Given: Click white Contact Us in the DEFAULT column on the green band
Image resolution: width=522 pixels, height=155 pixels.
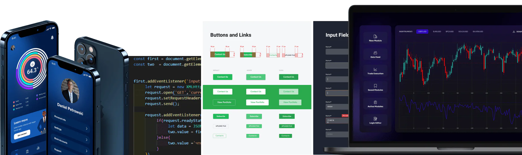Looking at the screenshot, I should pos(223,91).
